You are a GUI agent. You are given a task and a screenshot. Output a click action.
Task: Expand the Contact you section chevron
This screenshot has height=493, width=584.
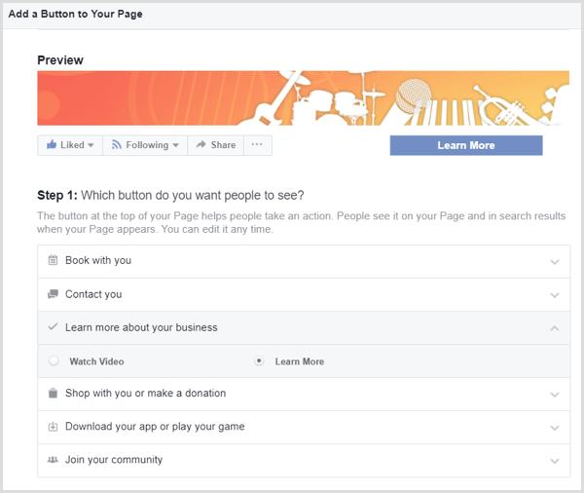(555, 295)
